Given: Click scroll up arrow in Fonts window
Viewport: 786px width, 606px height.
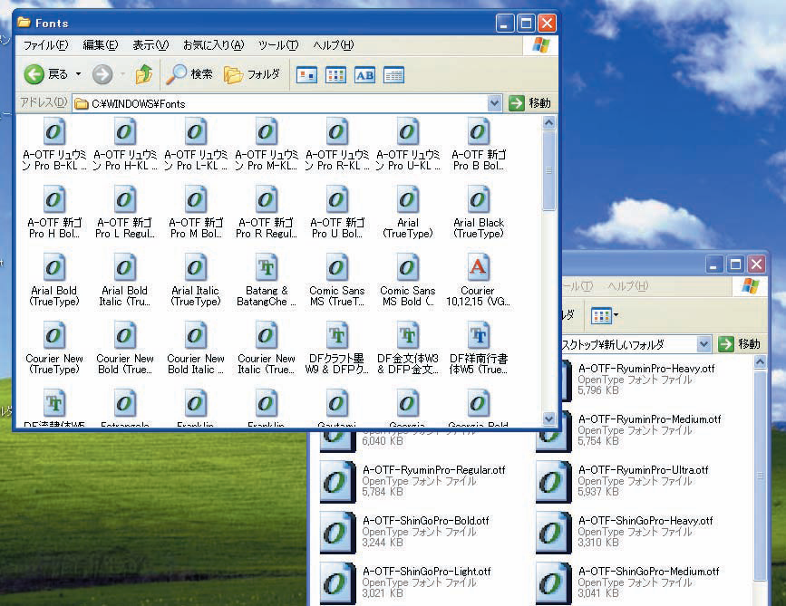Looking at the screenshot, I should [549, 122].
